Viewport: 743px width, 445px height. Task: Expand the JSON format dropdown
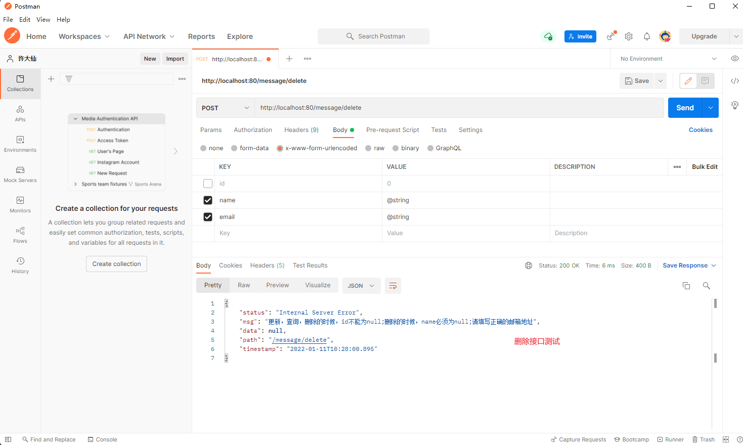[x=361, y=286]
